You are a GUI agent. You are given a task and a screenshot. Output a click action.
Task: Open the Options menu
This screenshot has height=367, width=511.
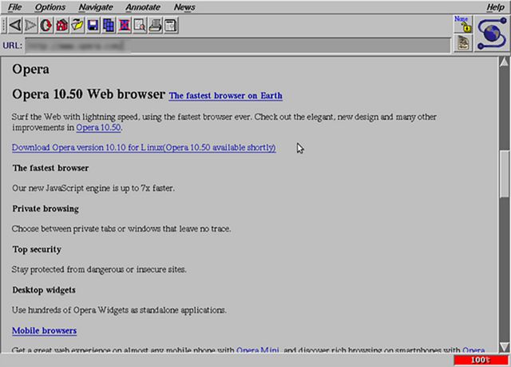click(50, 7)
